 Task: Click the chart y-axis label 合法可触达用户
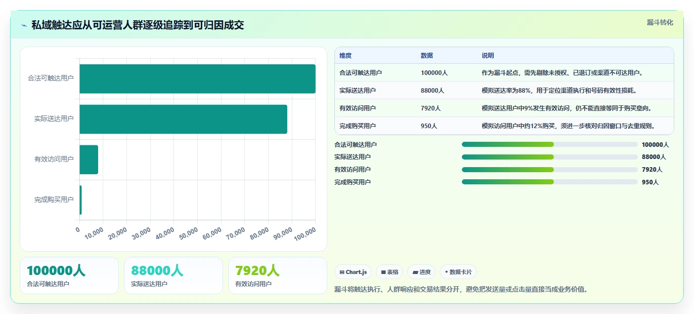click(x=51, y=78)
